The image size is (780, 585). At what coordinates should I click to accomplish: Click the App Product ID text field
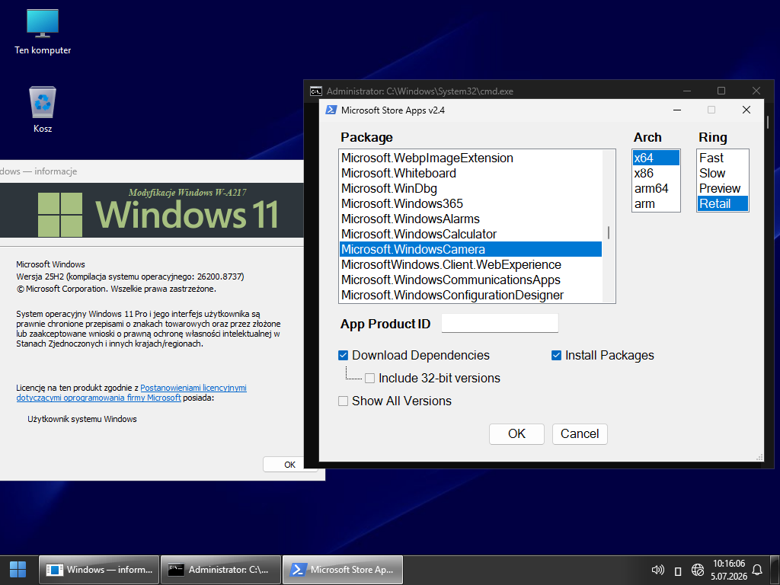[x=500, y=323]
